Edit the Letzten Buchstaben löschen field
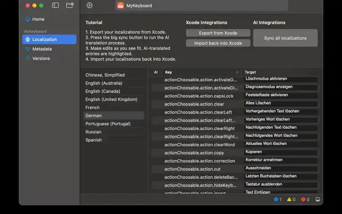Image resolution: width=342 pixels, height=214 pixels. [281, 176]
